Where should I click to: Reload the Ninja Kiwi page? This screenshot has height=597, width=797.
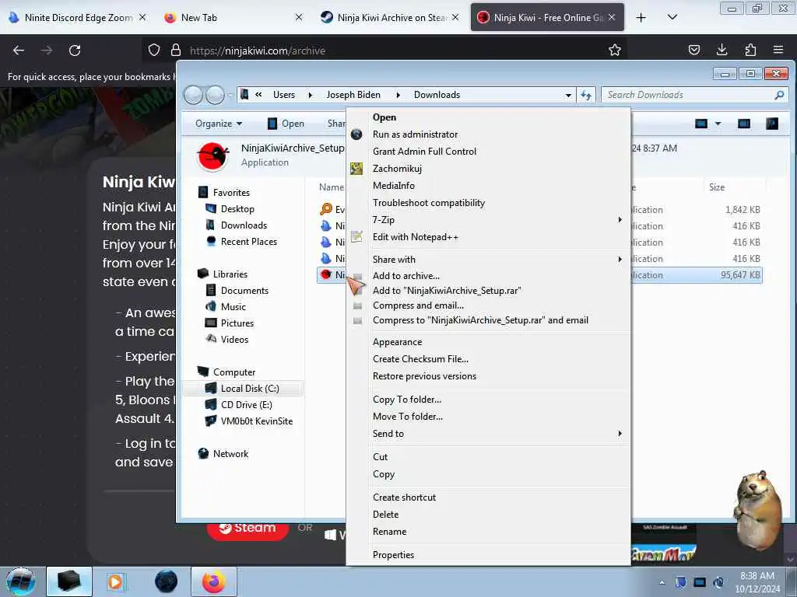click(x=75, y=51)
